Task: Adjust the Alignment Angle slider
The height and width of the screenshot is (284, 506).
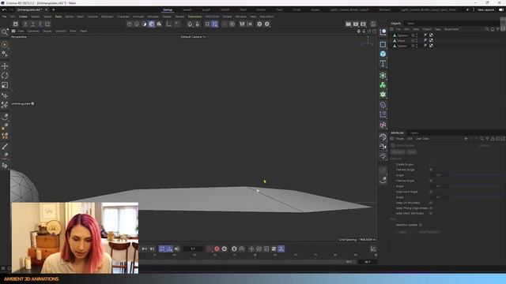Action: click(477, 197)
